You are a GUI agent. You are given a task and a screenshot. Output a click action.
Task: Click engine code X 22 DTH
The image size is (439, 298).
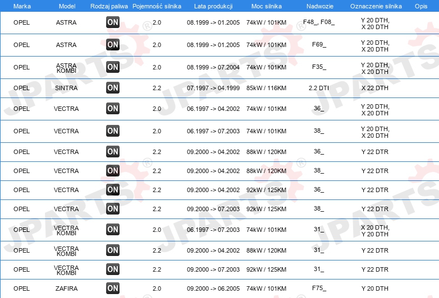click(x=375, y=88)
